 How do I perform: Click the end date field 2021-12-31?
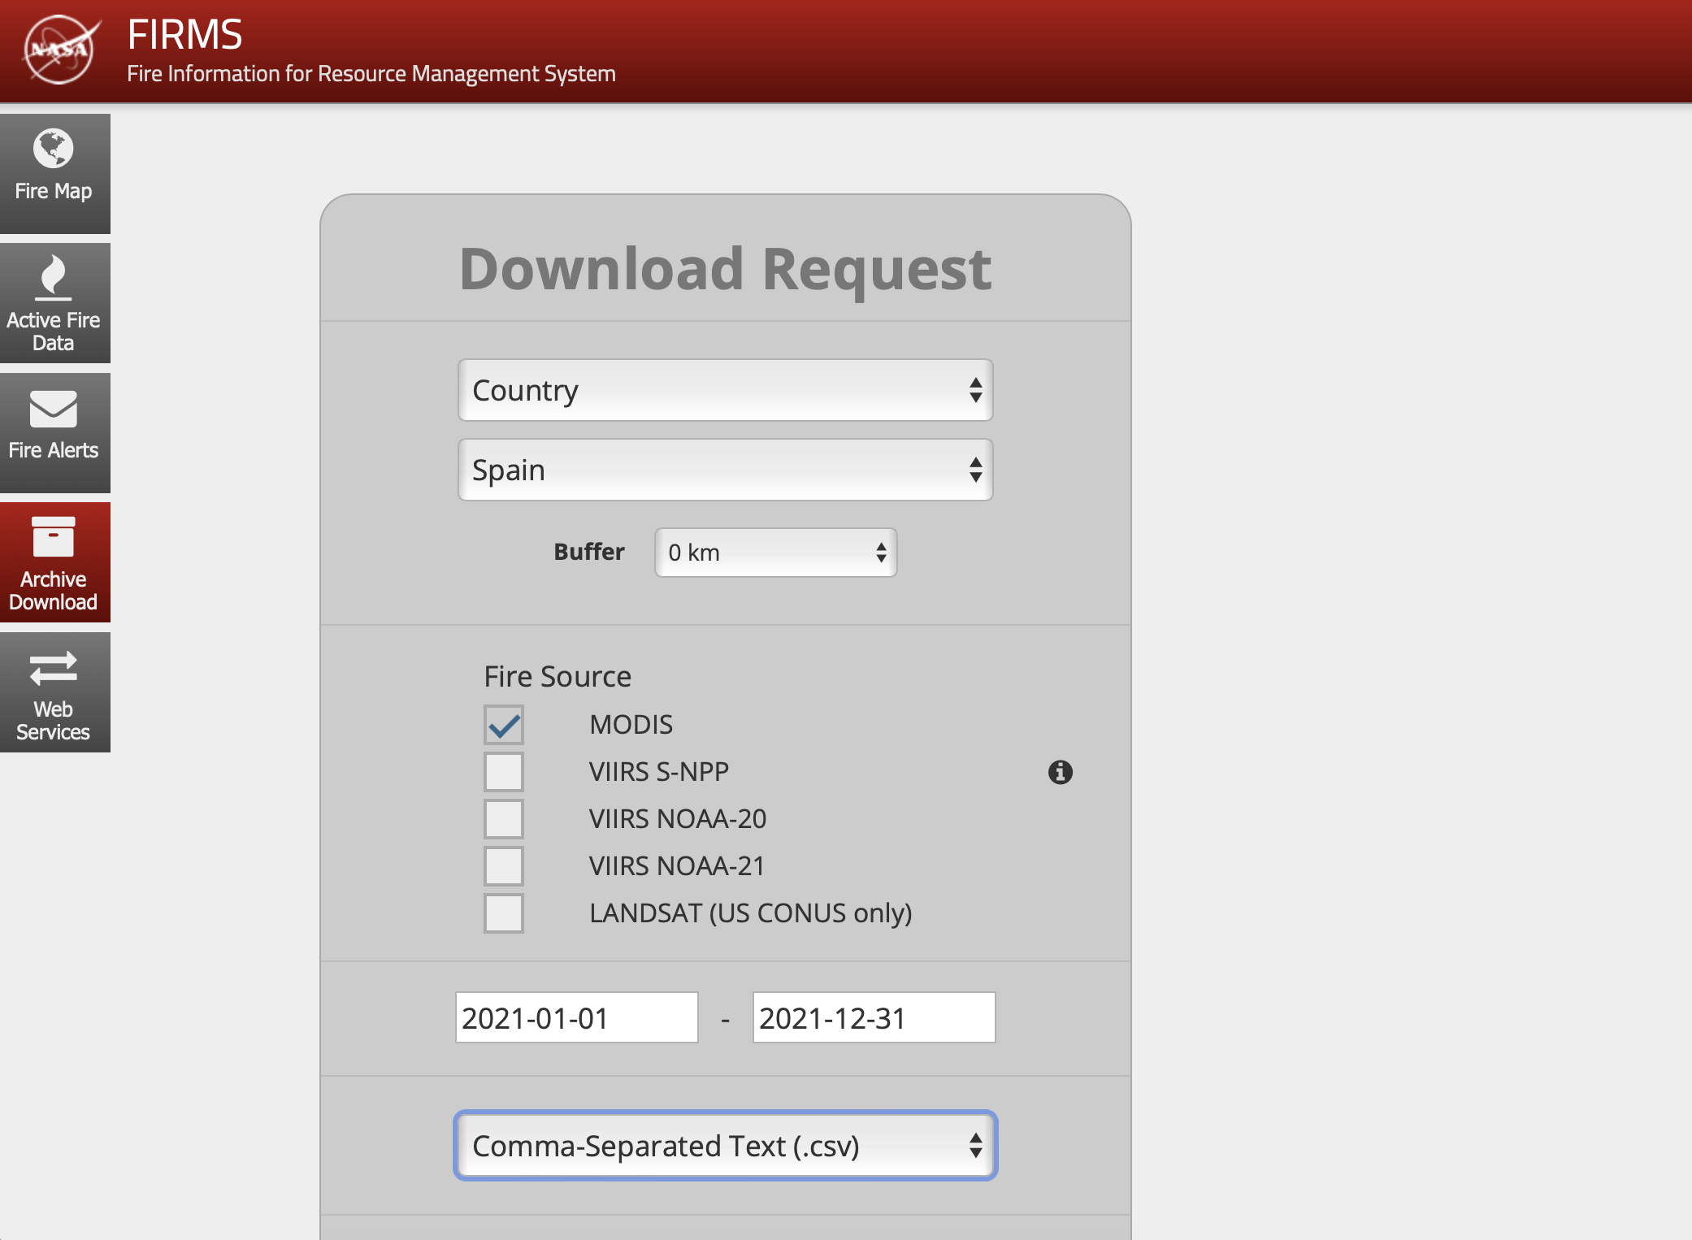[874, 1017]
